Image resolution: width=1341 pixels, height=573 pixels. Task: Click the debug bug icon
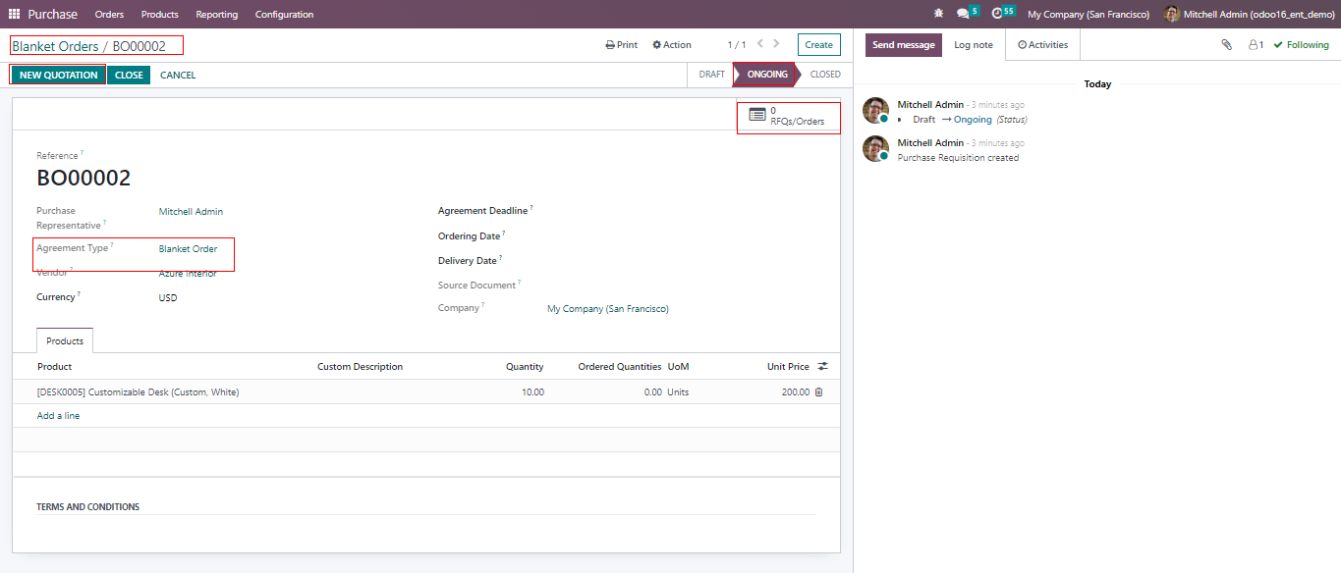coord(938,15)
